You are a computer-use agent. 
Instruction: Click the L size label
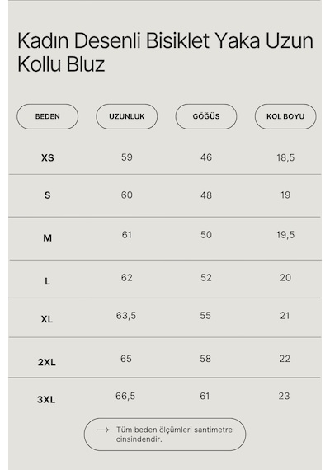[x=47, y=281]
